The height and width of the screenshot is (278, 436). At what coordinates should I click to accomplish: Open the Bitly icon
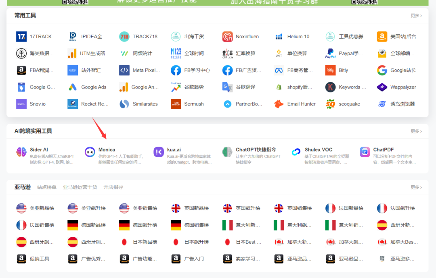pyautogui.click(x=330, y=70)
